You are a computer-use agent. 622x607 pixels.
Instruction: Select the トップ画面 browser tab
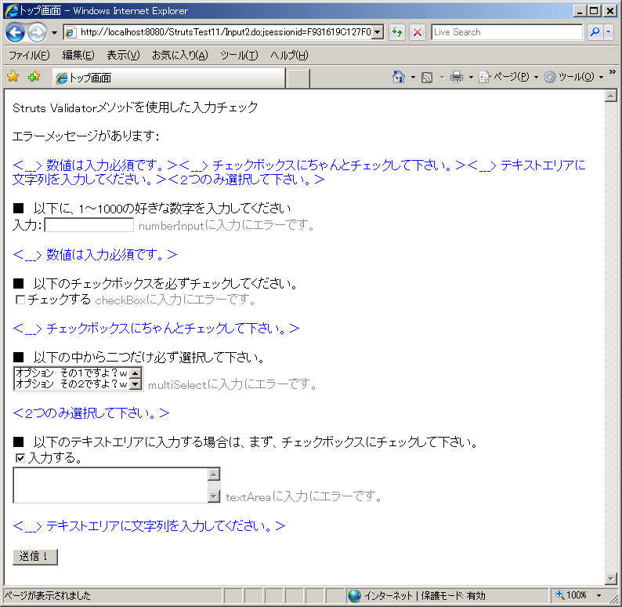pos(169,78)
